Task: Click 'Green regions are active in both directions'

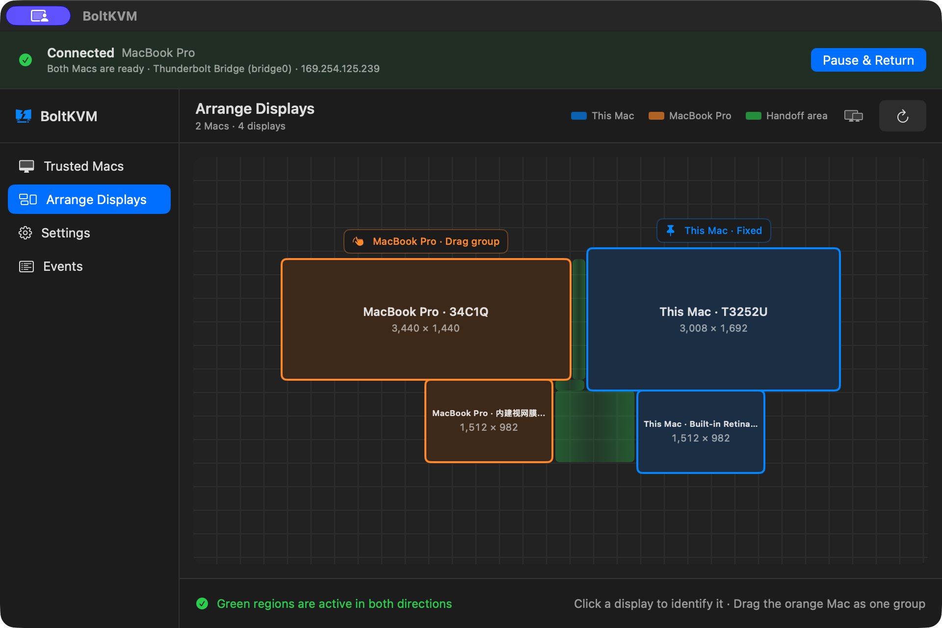Action: (x=334, y=603)
